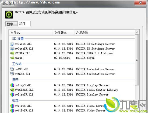Click the NVIDIA PhysX product name
Image resolution: width=148 pixels, height=113 pixels.
85,58
